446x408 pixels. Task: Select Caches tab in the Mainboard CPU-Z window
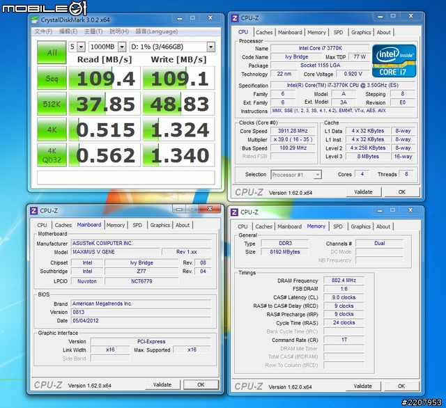(x=63, y=225)
